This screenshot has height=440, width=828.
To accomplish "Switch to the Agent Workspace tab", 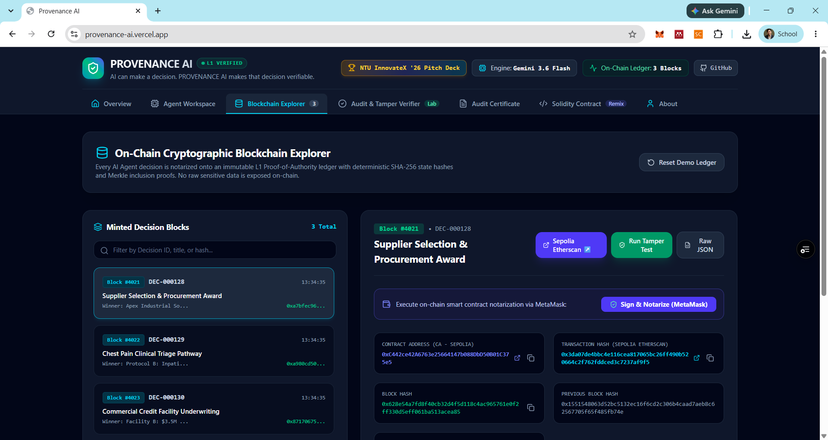I will 183,104.
